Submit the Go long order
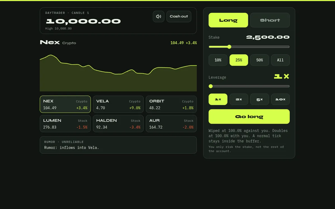The height and width of the screenshot is (209, 335). pos(249,116)
